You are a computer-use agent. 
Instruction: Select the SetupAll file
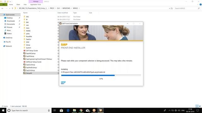pyautogui.click(x=29, y=73)
